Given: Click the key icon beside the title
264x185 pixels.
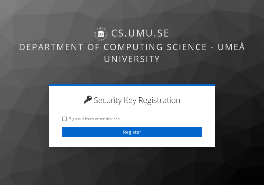Looking at the screenshot, I should 88,100.
